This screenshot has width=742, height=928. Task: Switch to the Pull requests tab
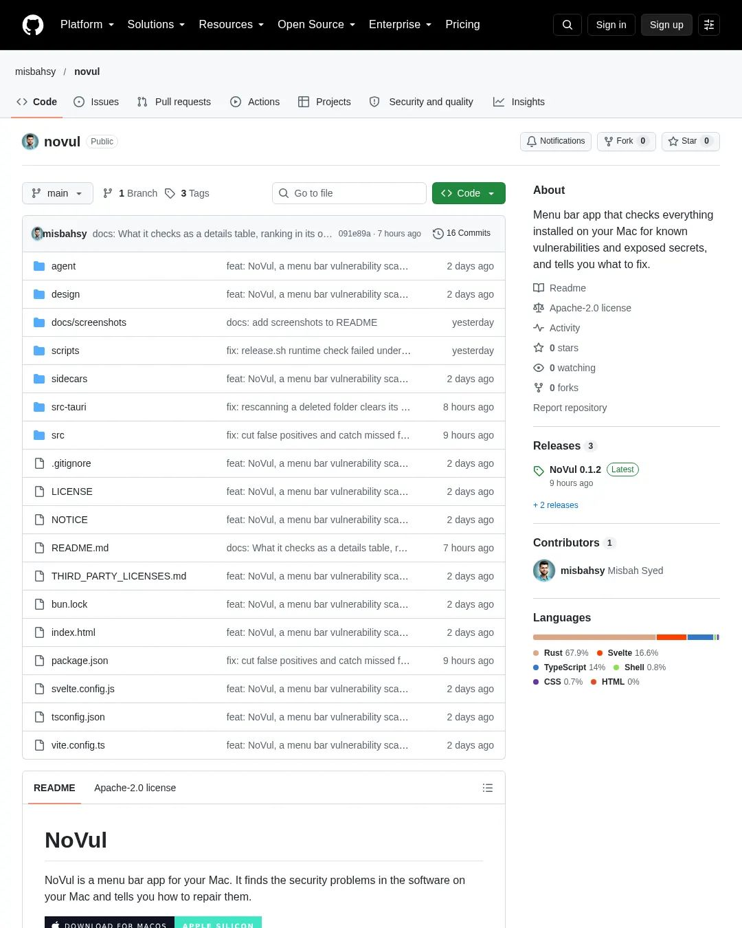[x=175, y=102]
